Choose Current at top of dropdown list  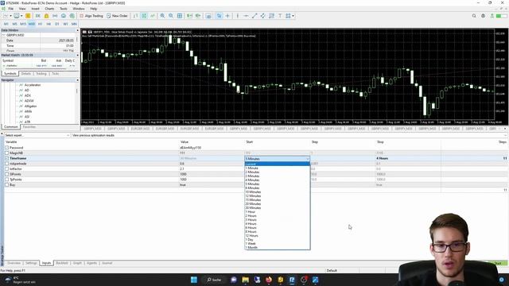(278, 164)
